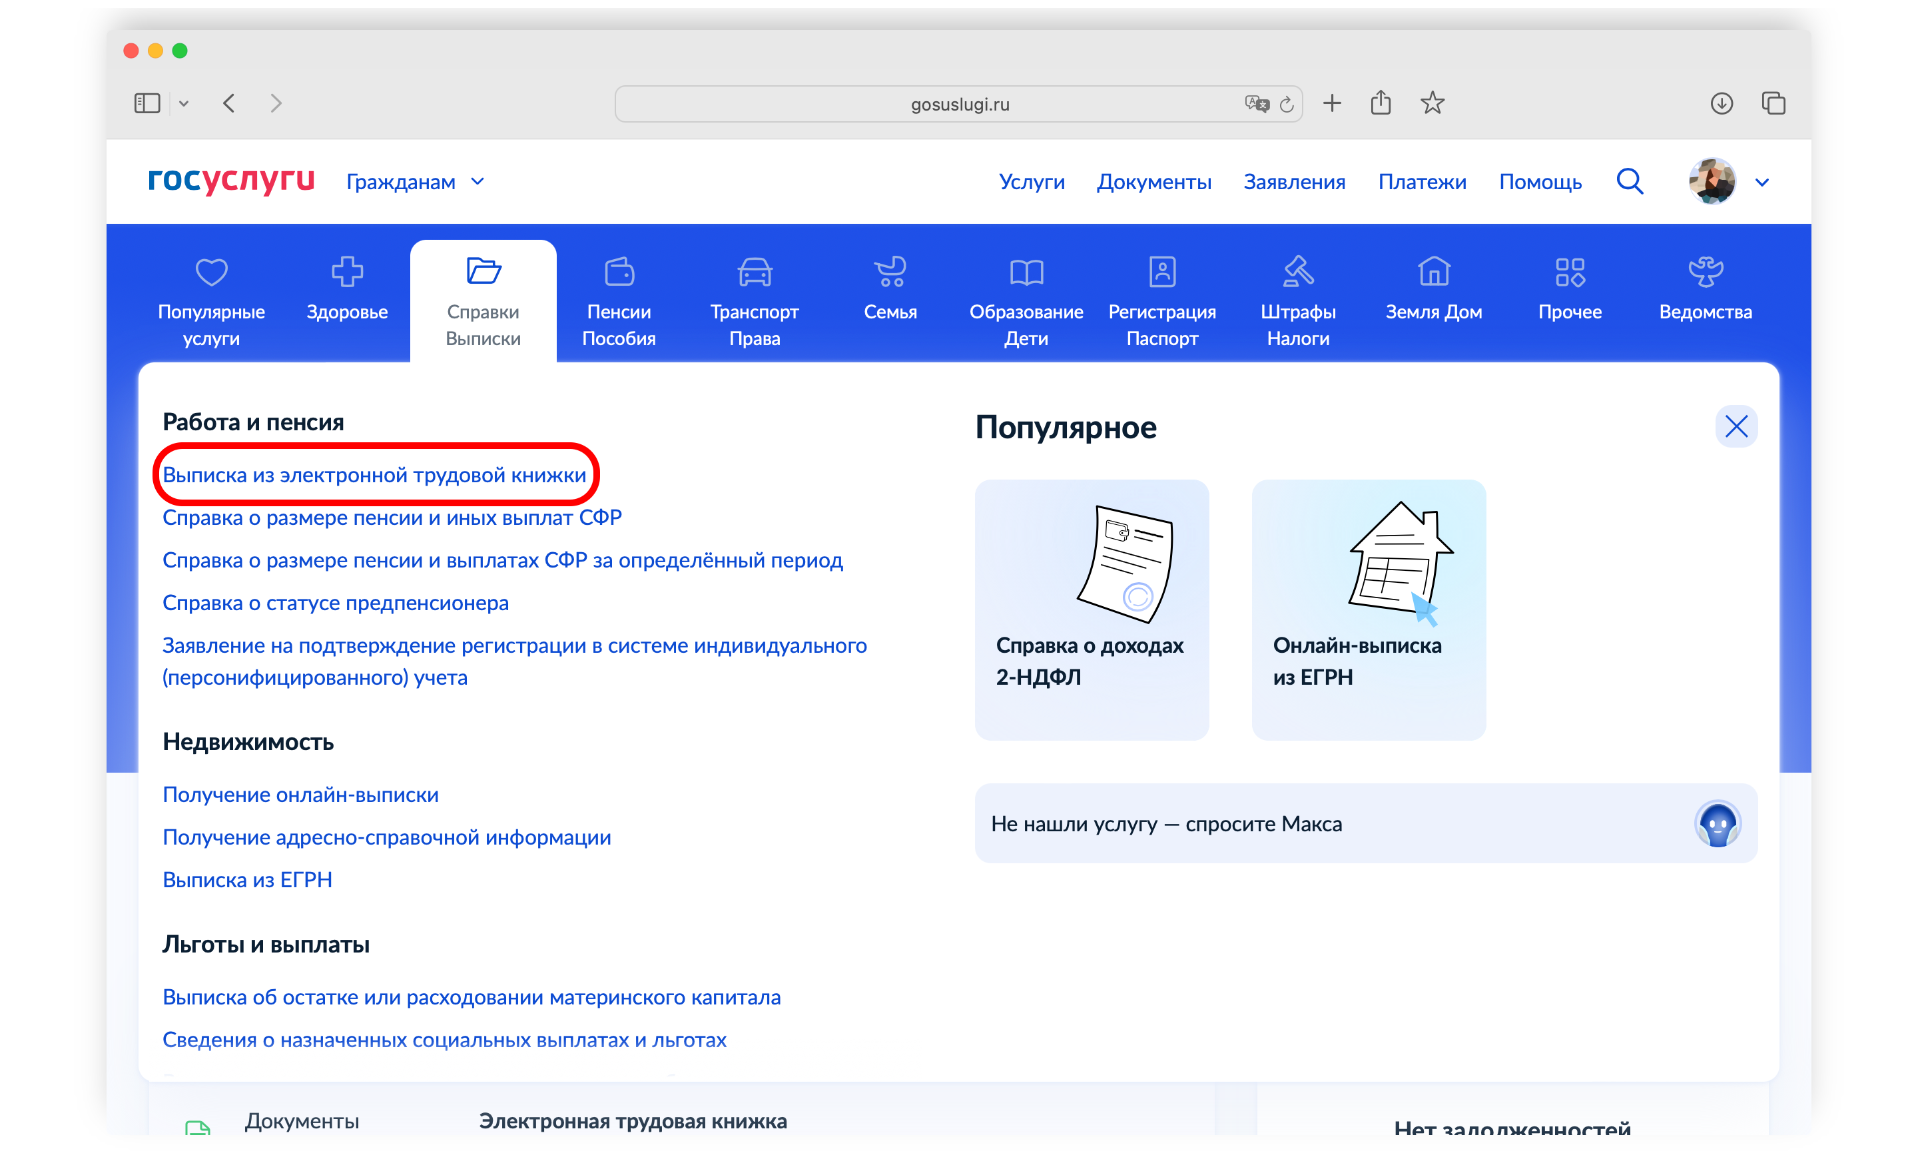Image resolution: width=1918 pixels, height=1165 pixels.
Task: Open the Здоровье category icon
Action: tap(347, 272)
